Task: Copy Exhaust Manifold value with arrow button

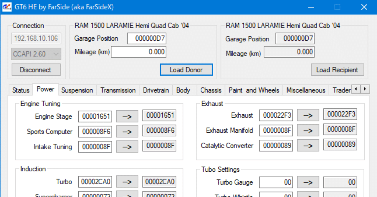Action: click(x=308, y=130)
